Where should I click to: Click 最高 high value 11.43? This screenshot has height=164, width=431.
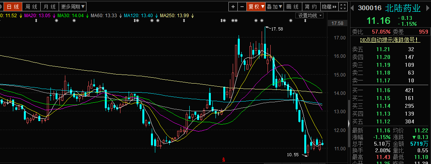pos(383,157)
